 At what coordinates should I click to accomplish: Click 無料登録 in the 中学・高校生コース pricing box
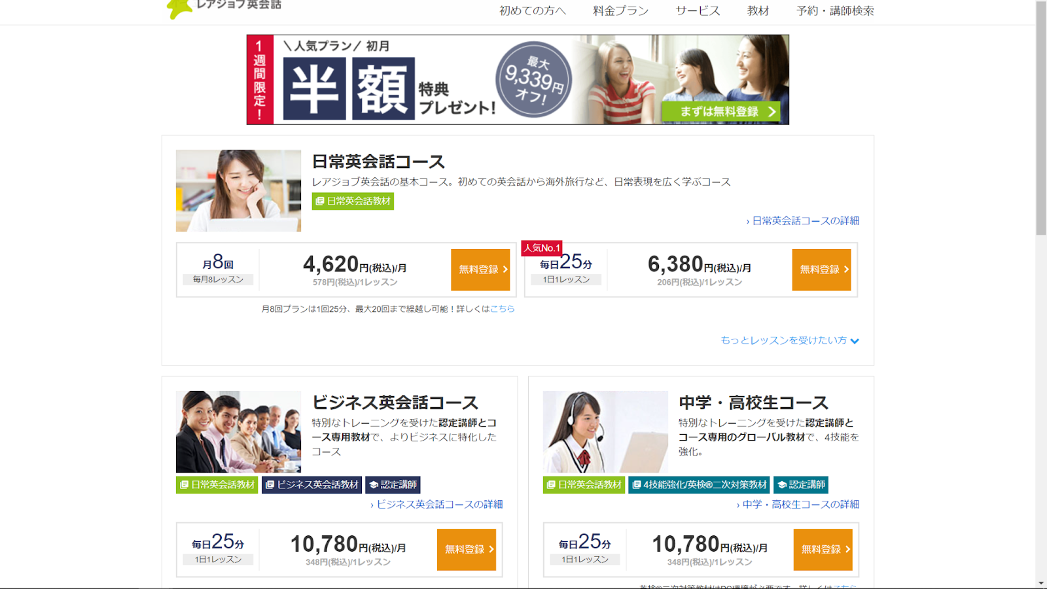(823, 550)
